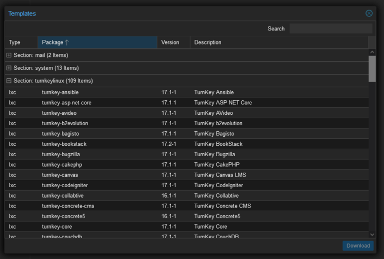Click the Search input field
The height and width of the screenshot is (259, 384).
(x=331, y=28)
